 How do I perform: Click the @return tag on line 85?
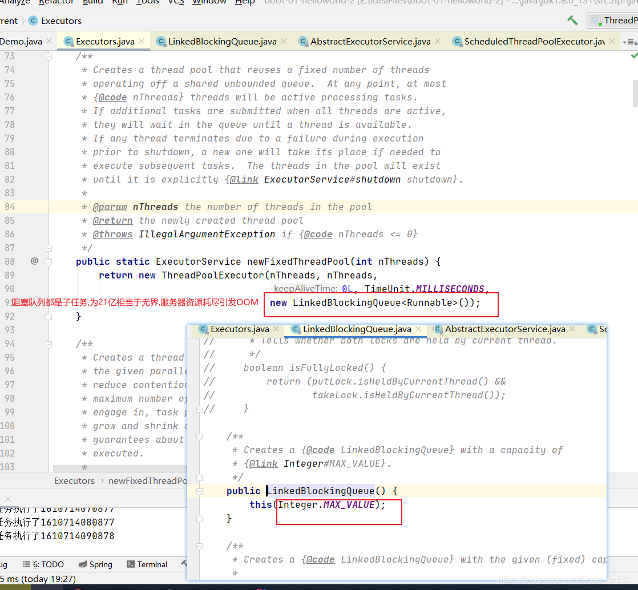tap(113, 221)
